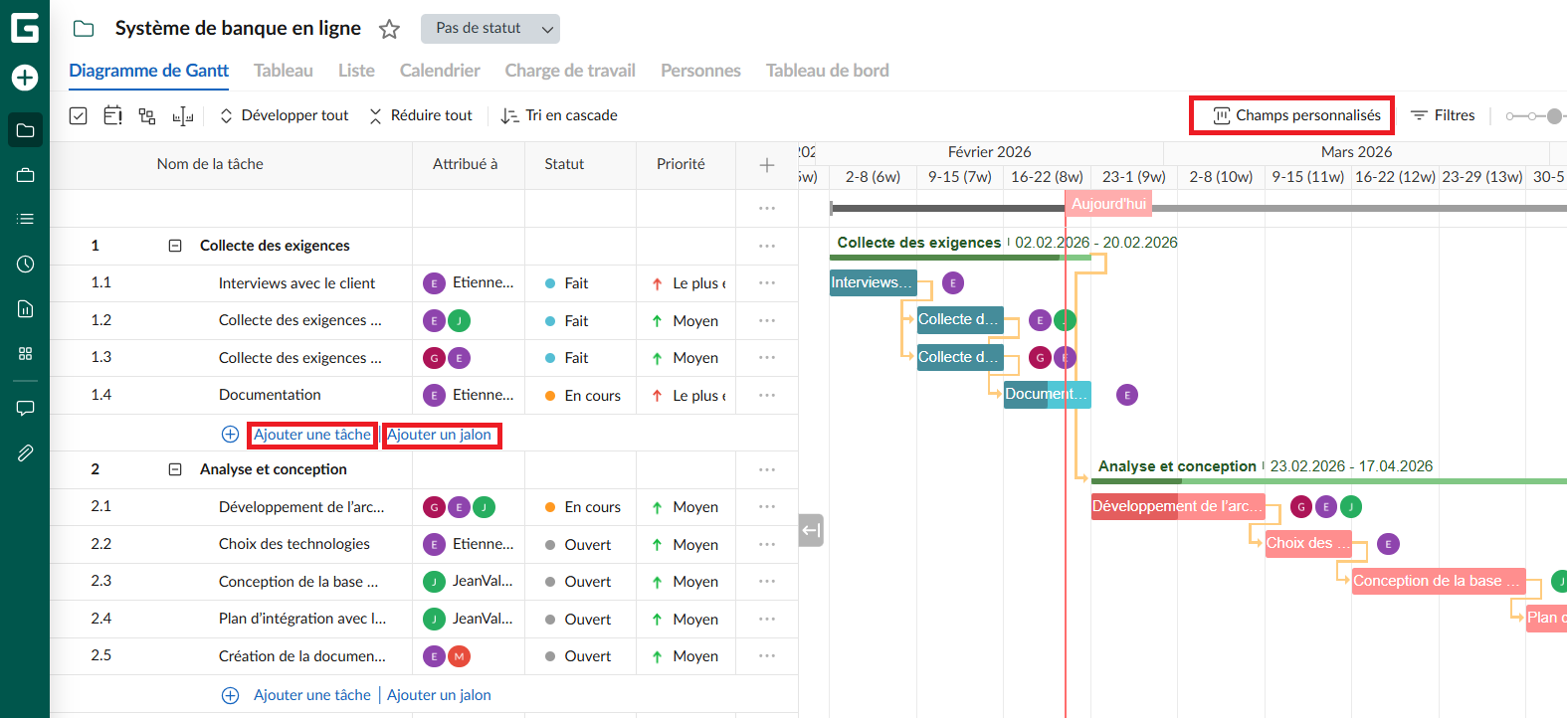
Task: Collapse the Collecte des exigences group
Action: click(x=175, y=246)
